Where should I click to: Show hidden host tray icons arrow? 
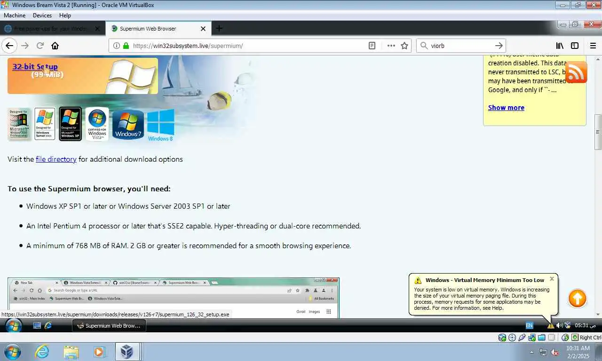pos(532,352)
